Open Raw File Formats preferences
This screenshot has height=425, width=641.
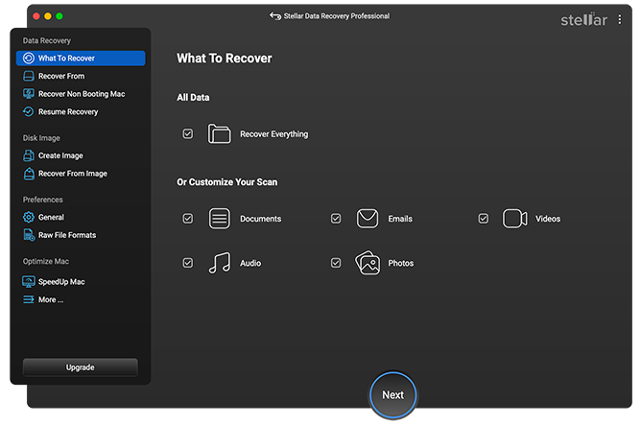66,235
